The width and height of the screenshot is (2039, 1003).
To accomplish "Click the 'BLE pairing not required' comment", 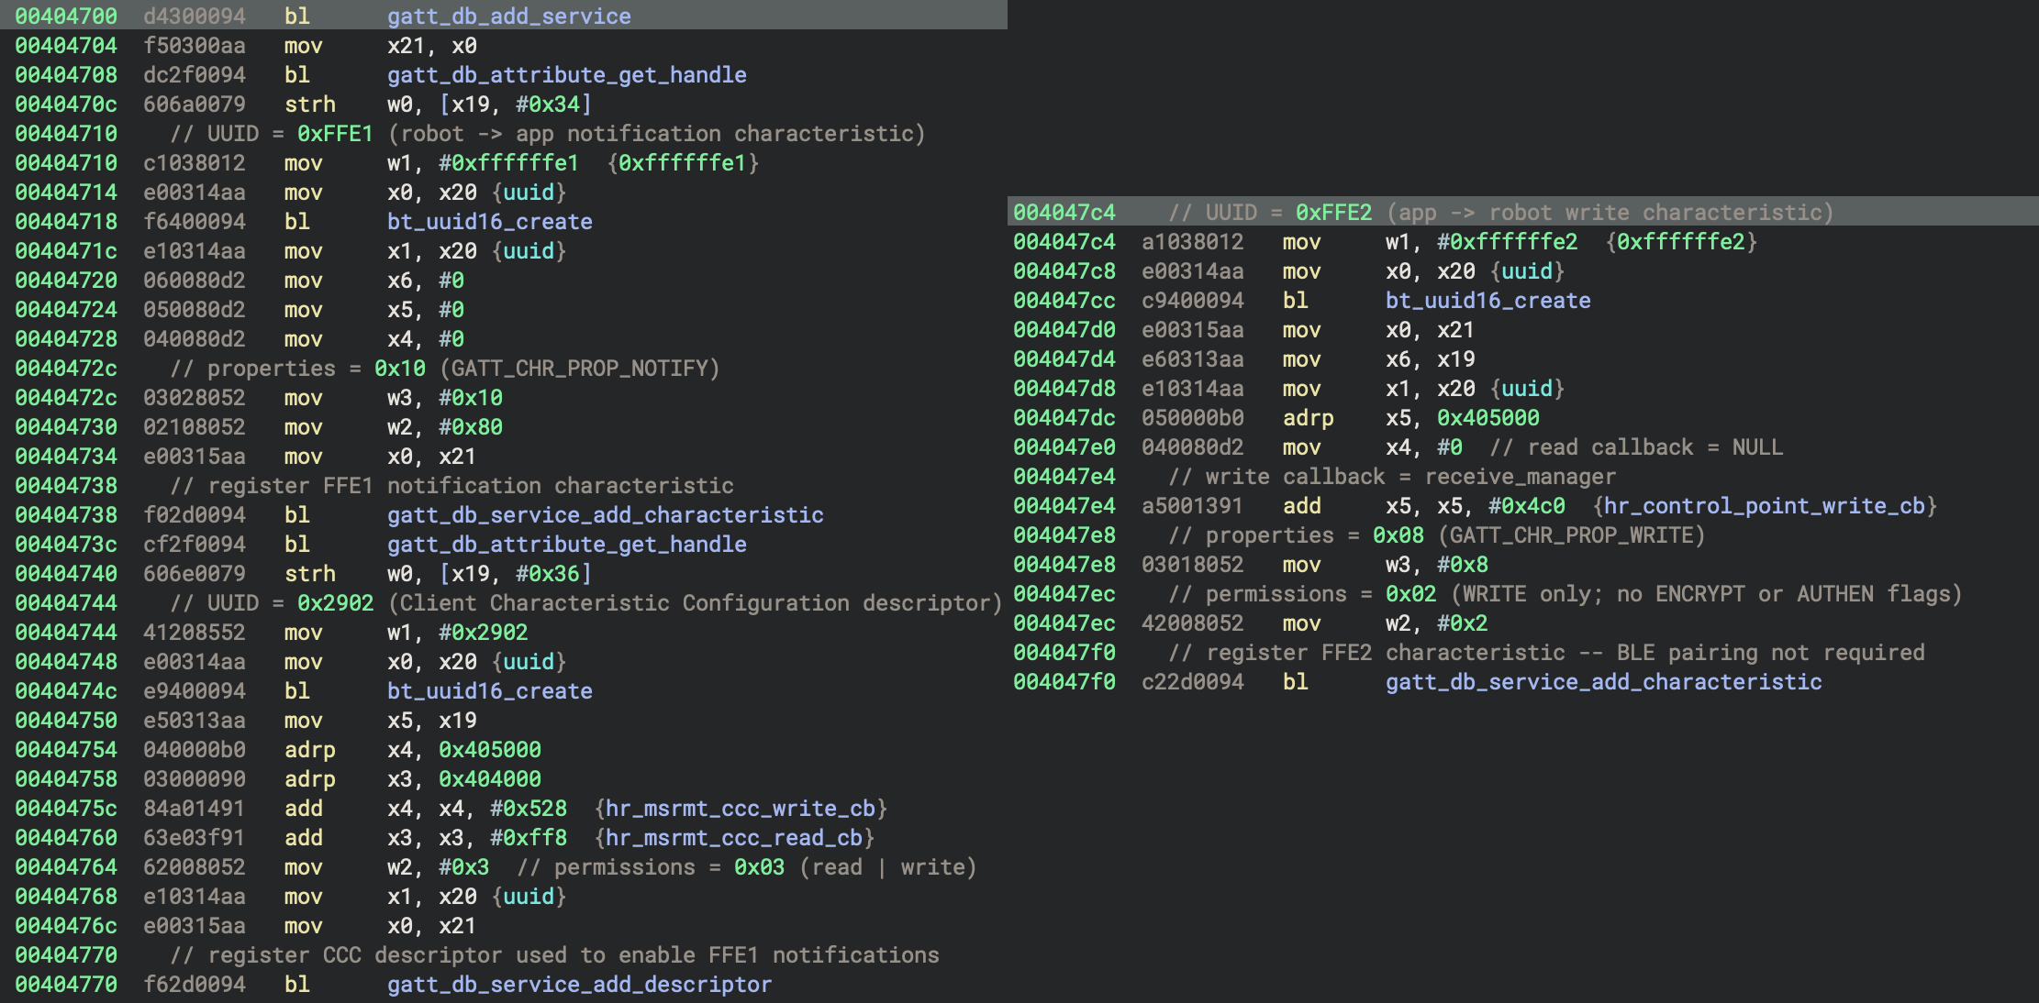I will pyautogui.click(x=1546, y=653).
